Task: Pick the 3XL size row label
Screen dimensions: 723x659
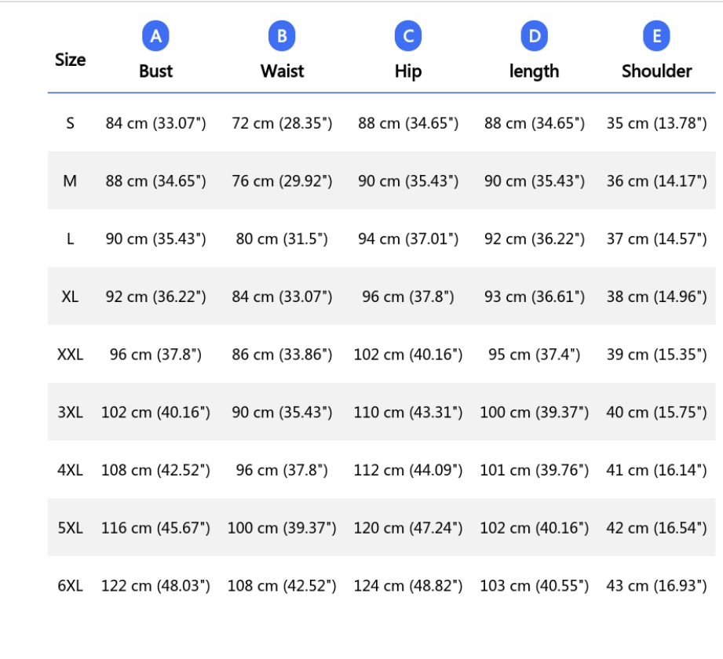Action: pyautogui.click(x=70, y=412)
